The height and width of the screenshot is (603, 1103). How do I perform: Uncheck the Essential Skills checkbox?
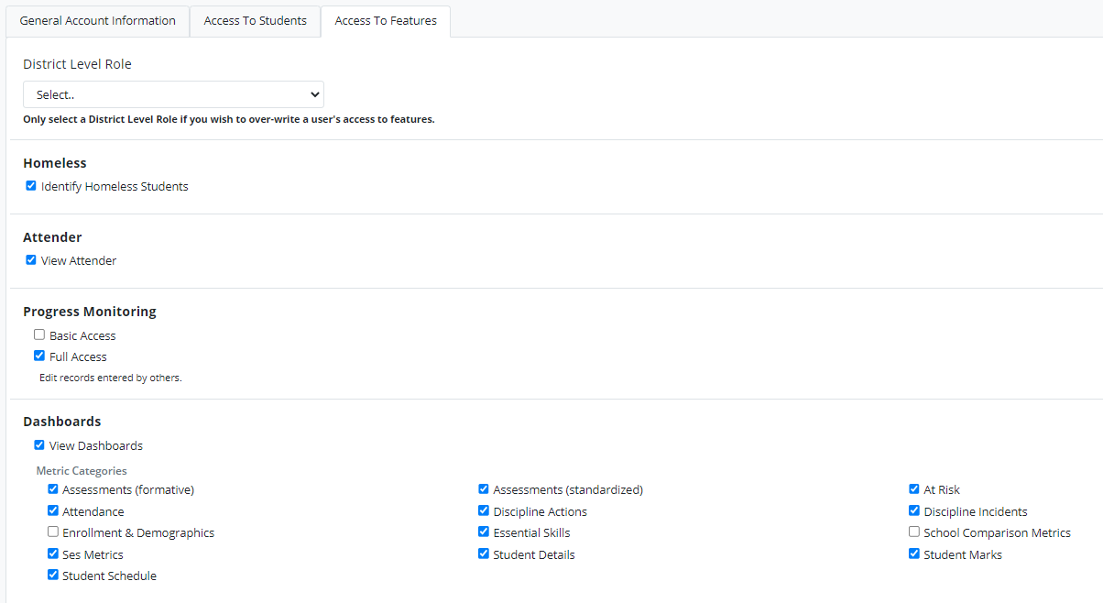coord(484,532)
